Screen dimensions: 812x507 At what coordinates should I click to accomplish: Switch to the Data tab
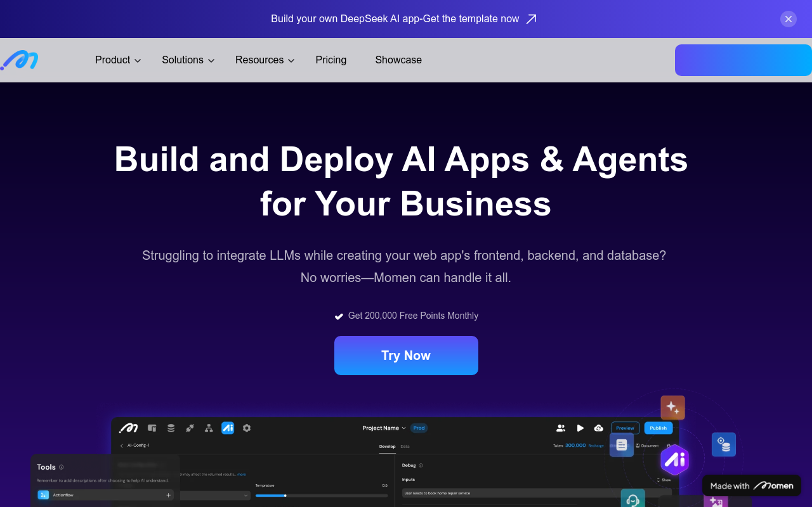[x=405, y=447]
